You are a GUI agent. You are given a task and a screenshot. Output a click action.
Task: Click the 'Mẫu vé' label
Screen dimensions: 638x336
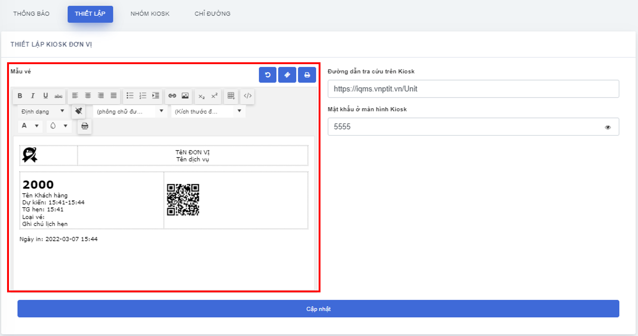point(21,71)
